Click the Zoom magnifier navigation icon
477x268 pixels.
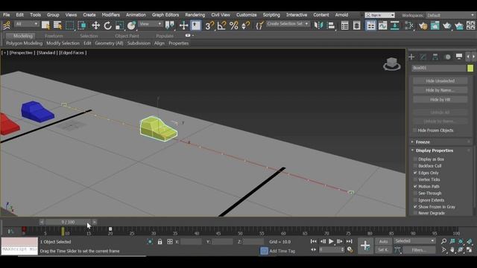[x=444, y=241]
